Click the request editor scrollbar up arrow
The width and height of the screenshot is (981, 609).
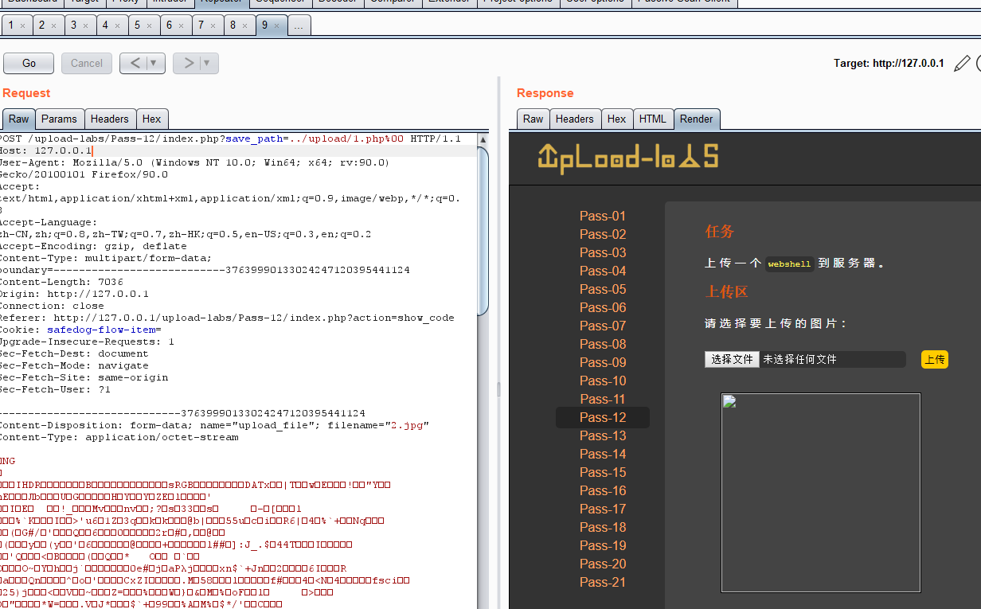click(x=483, y=139)
